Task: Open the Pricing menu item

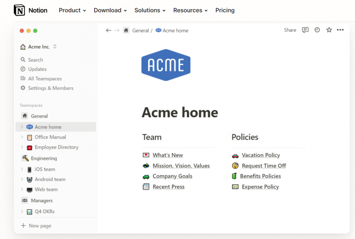Action: pos(225,10)
